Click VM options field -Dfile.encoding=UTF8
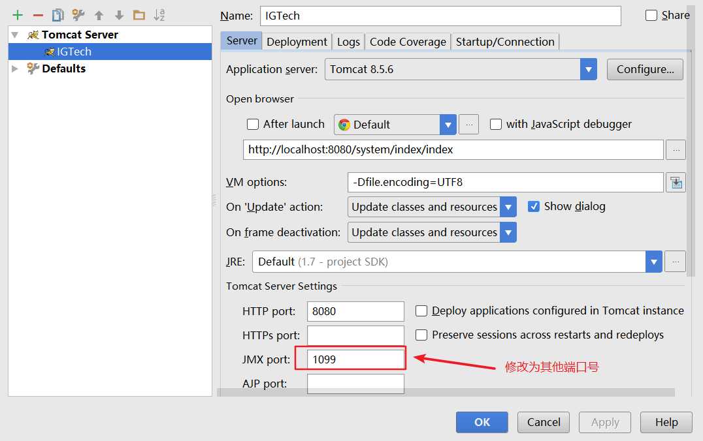Image resolution: width=703 pixels, height=441 pixels. click(x=505, y=182)
